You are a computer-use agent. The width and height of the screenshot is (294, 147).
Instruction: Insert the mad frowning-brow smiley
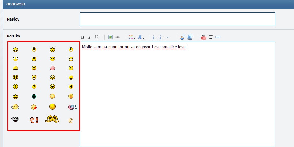[x=15, y=68]
